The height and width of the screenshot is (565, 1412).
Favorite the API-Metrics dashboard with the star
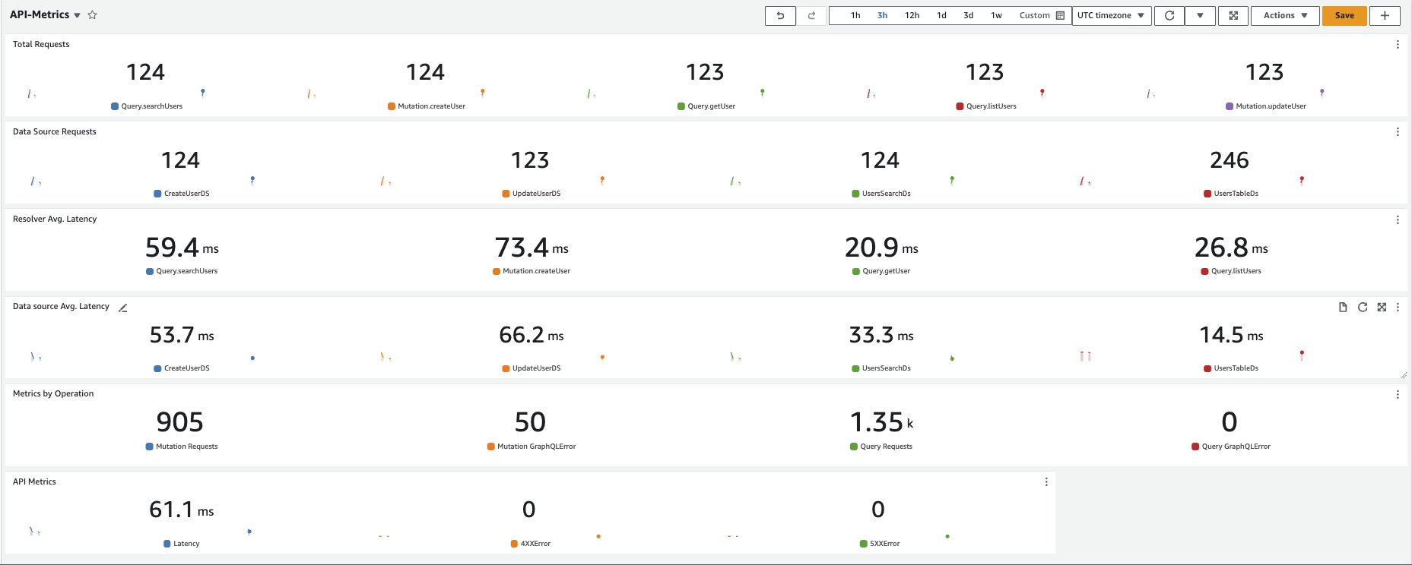click(x=93, y=15)
